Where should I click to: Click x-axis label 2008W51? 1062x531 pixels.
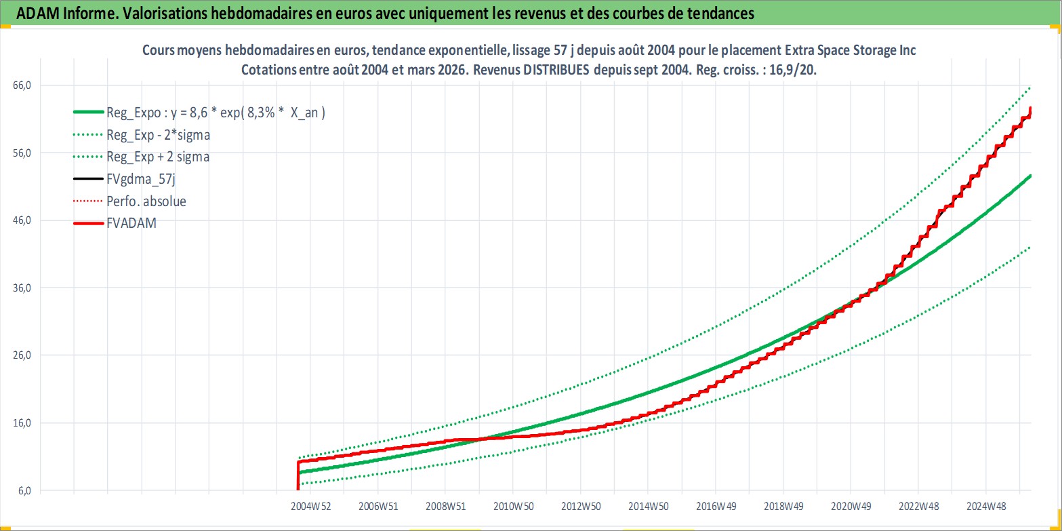pyautogui.click(x=446, y=506)
